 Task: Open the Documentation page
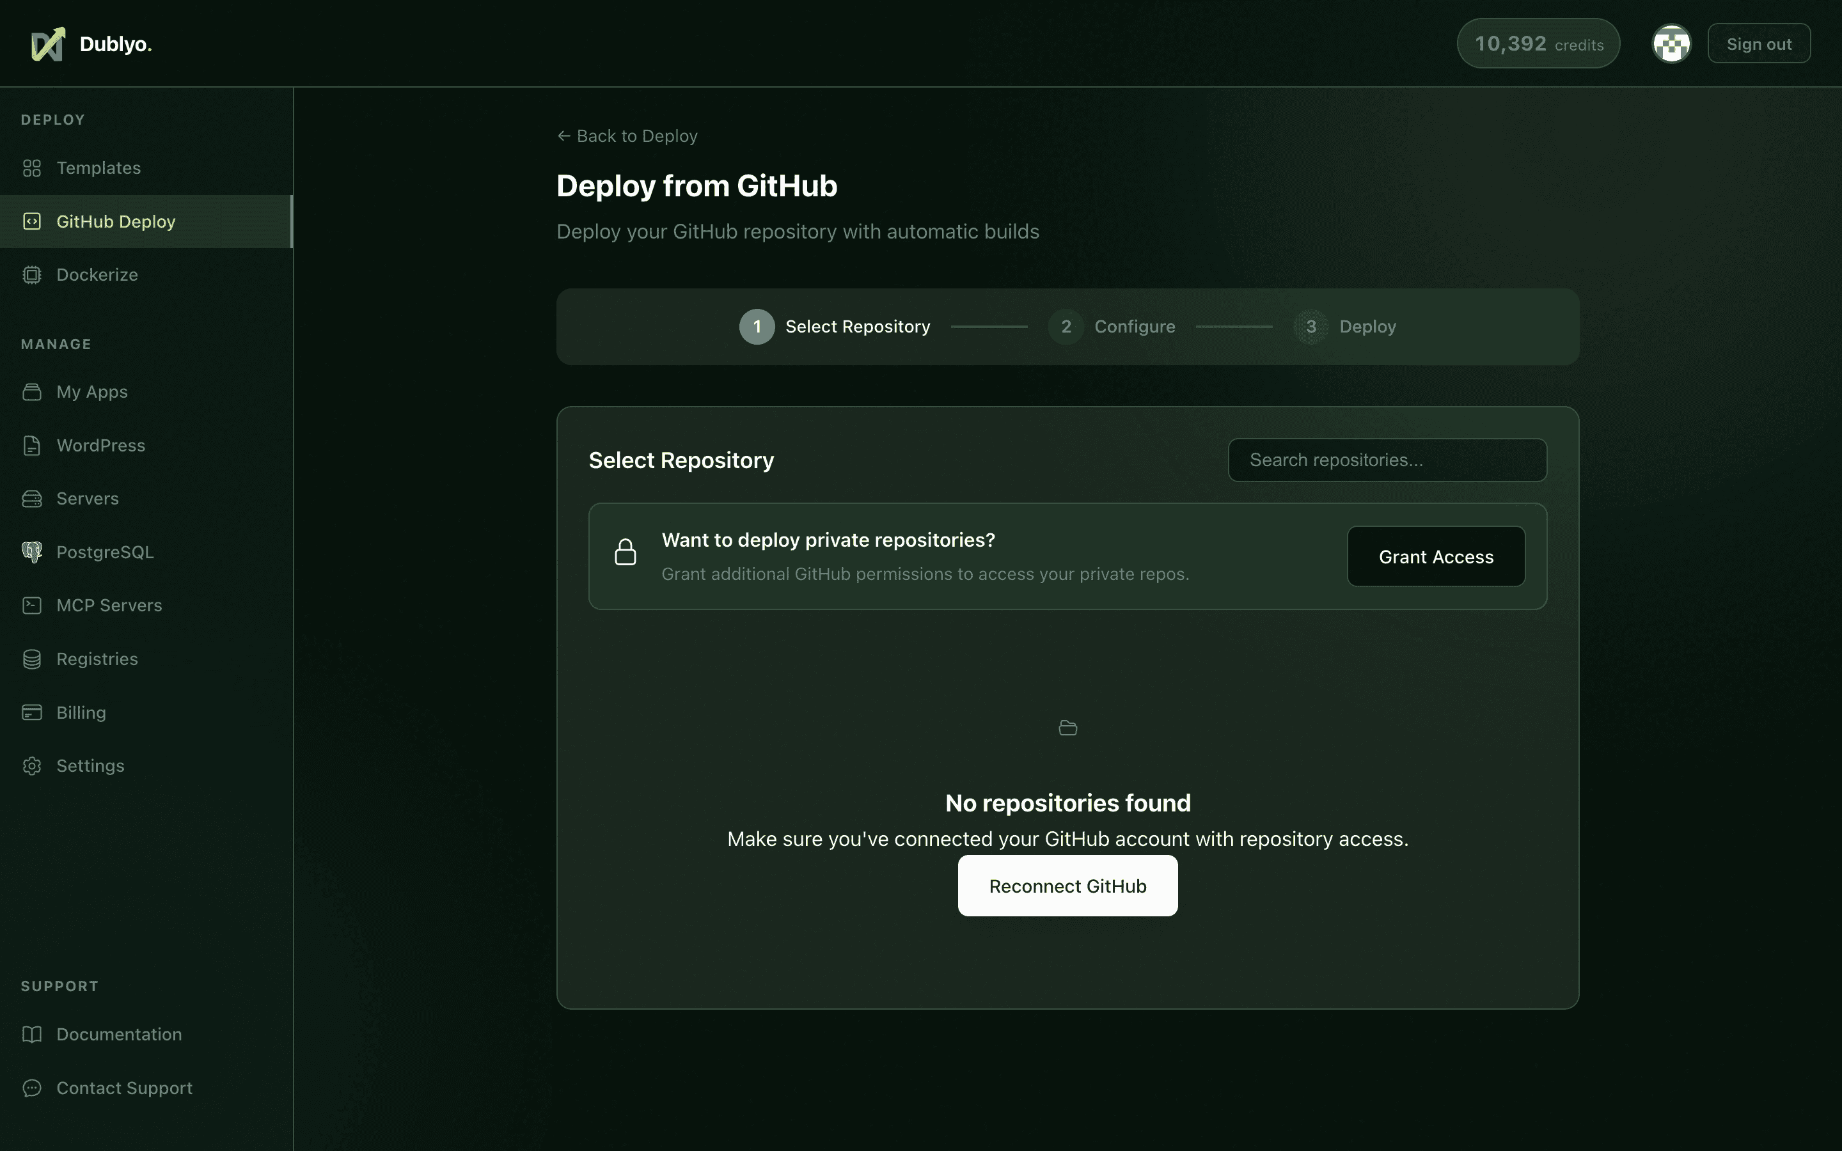point(119,1034)
